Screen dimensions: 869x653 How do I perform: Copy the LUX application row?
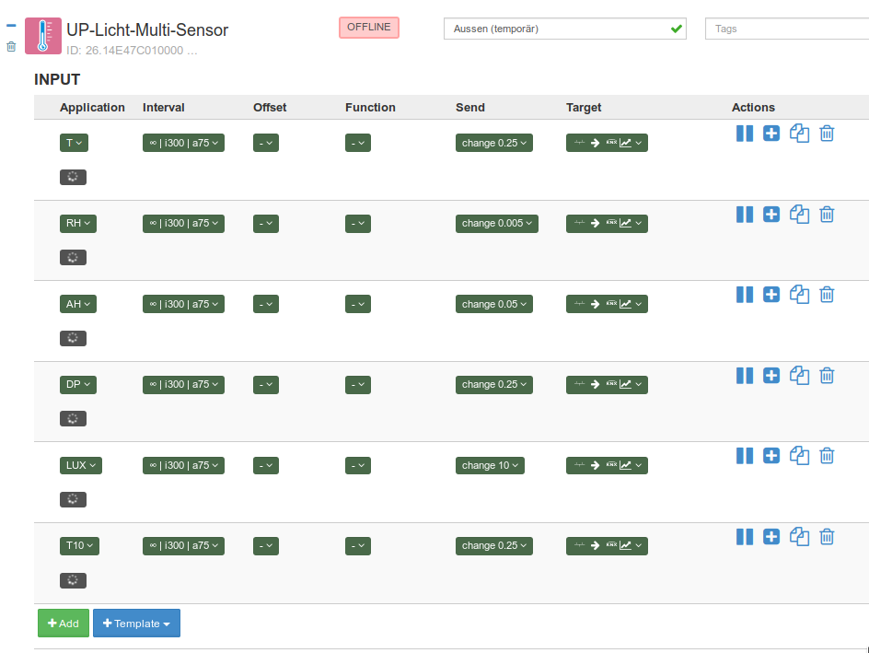tap(799, 456)
